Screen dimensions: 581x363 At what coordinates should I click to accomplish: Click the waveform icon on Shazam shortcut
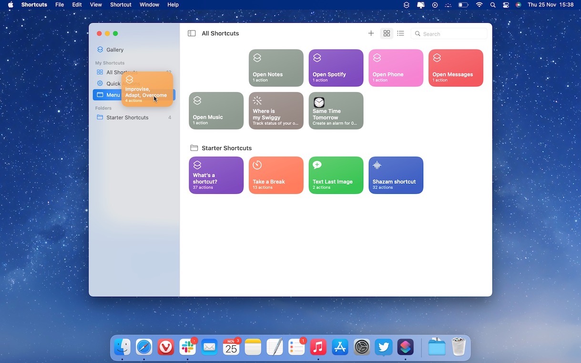(x=377, y=165)
